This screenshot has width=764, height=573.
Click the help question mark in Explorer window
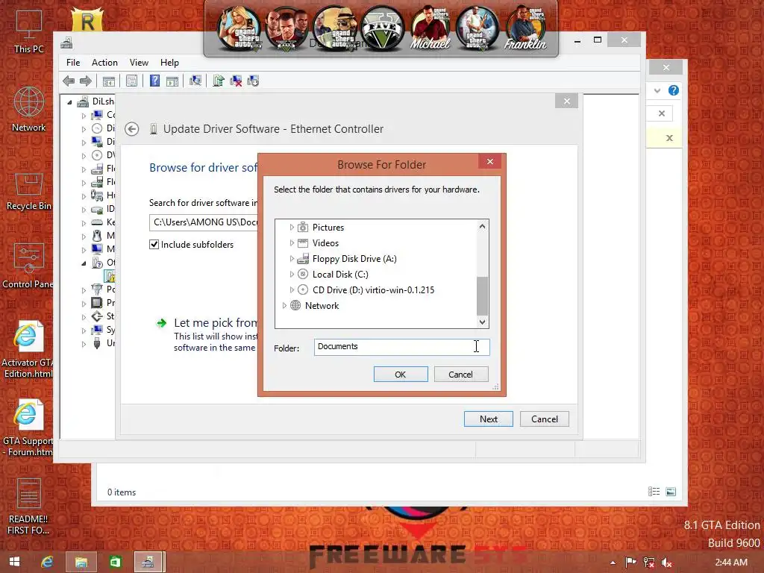click(x=674, y=90)
